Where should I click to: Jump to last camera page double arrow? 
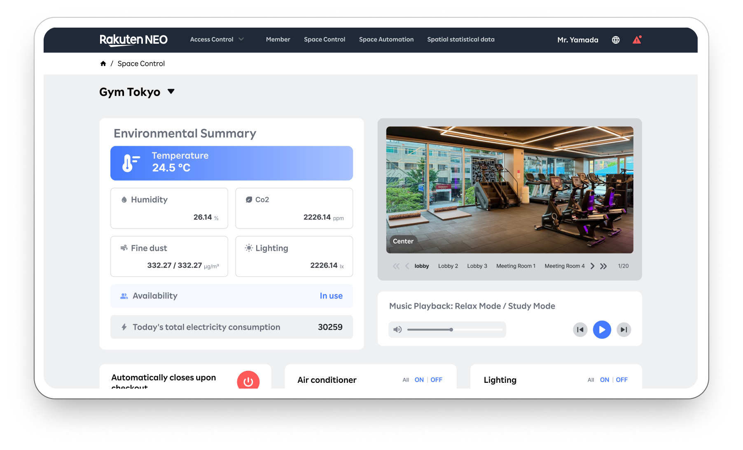(x=603, y=266)
